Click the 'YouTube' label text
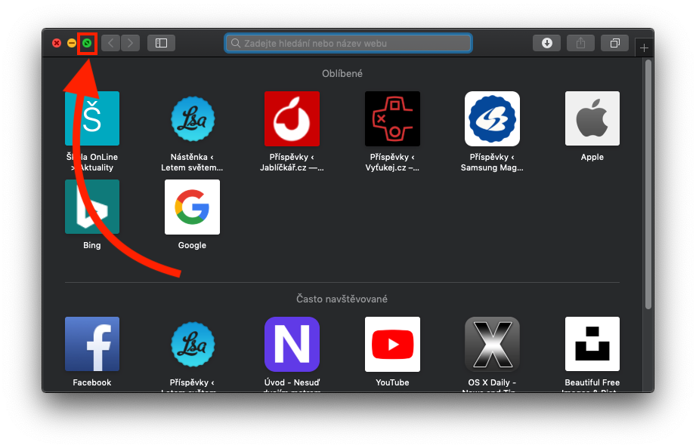 point(392,382)
